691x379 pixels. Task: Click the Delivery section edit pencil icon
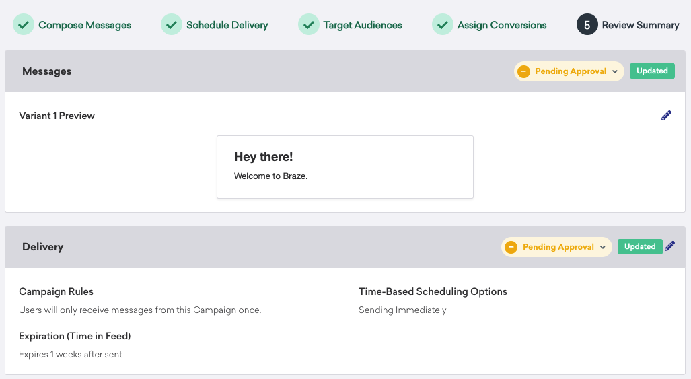pos(670,246)
